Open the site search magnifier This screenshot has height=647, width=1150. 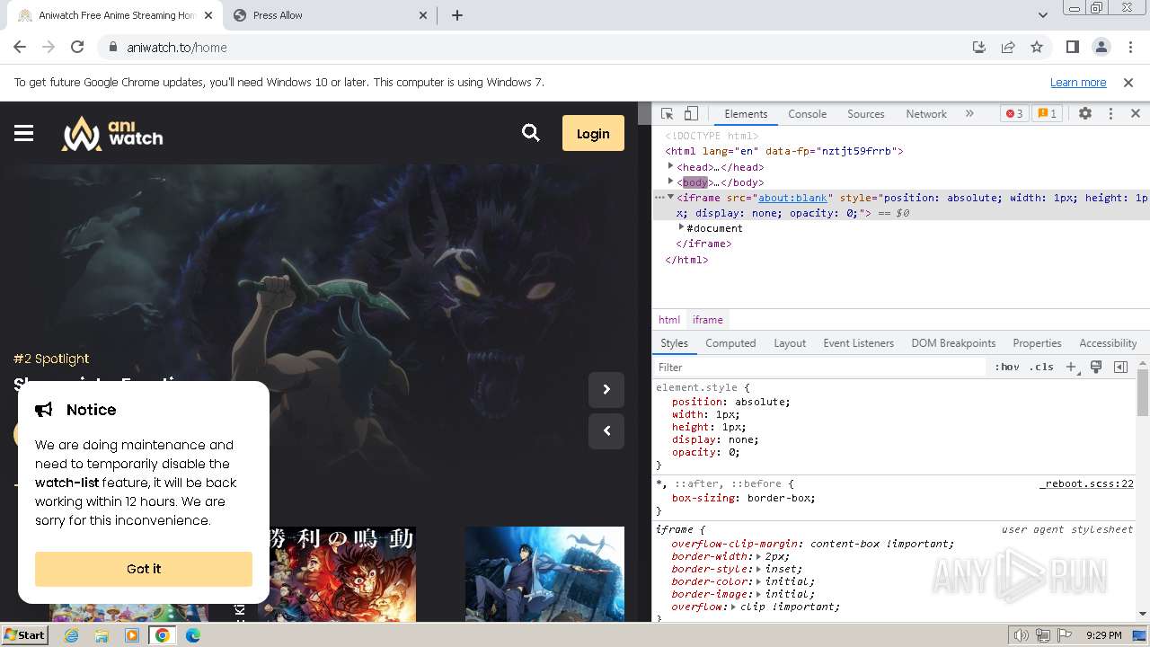531,133
